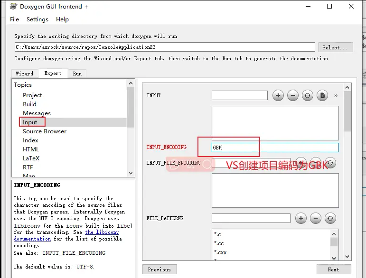Click settings panel scroll up arrow
366x278 pixels.
click(347, 87)
